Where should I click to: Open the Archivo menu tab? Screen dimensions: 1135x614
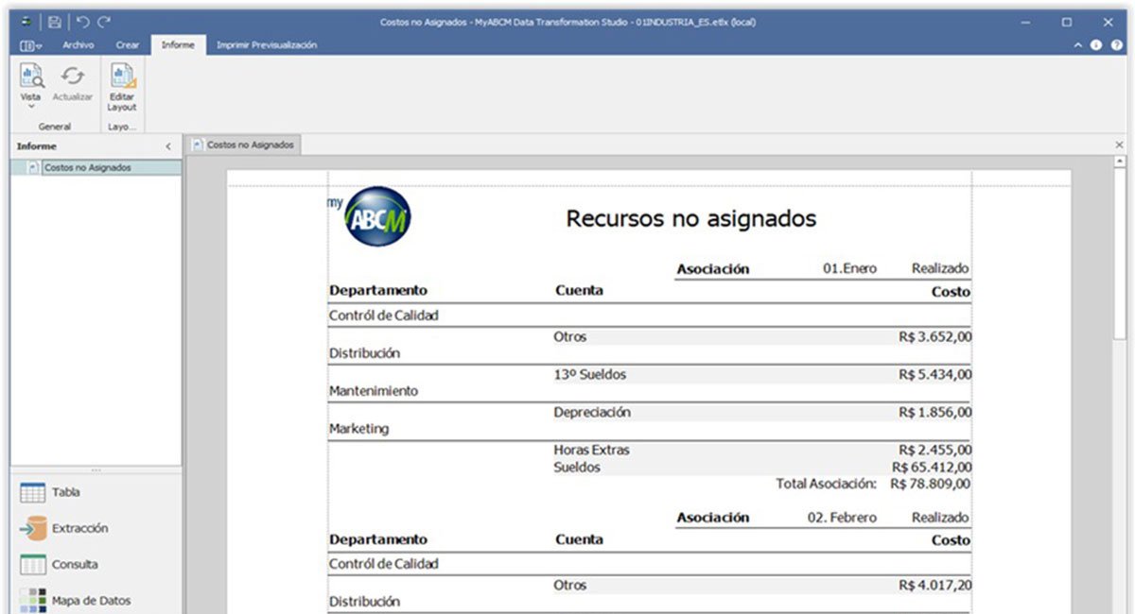click(79, 45)
